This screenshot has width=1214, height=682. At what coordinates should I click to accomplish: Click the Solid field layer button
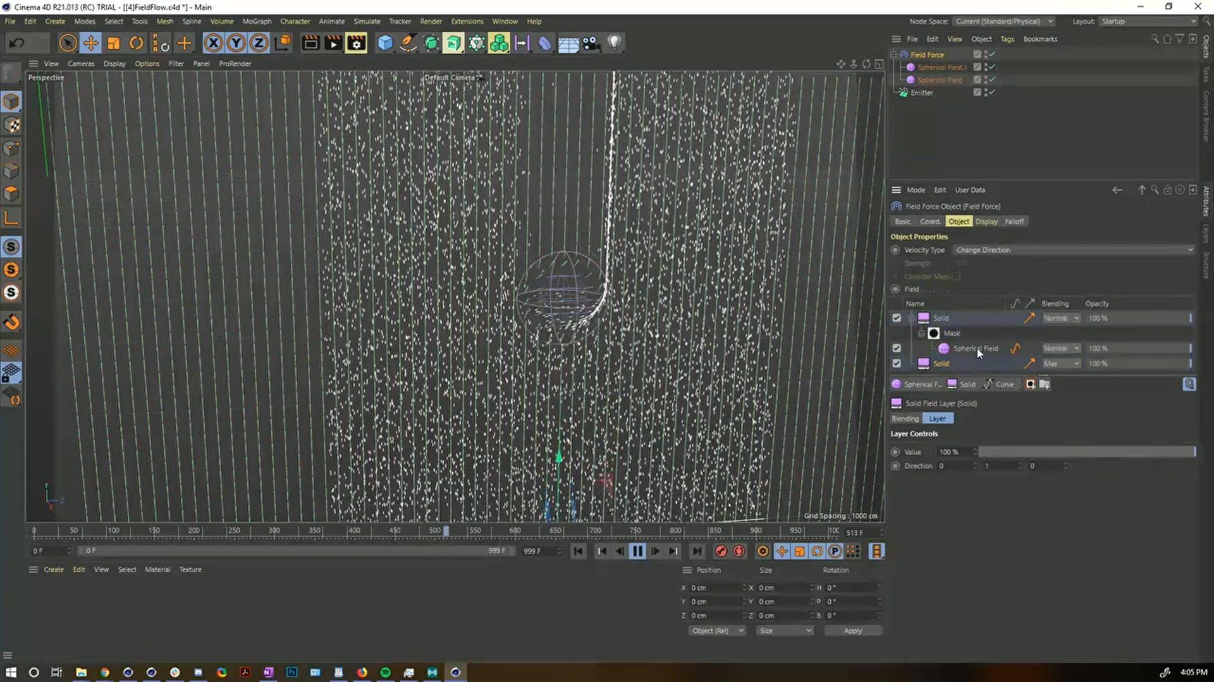tap(962, 384)
